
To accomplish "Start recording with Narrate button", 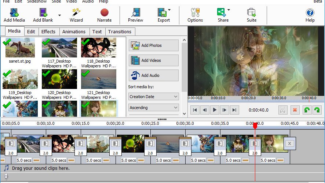I will point(104,15).
